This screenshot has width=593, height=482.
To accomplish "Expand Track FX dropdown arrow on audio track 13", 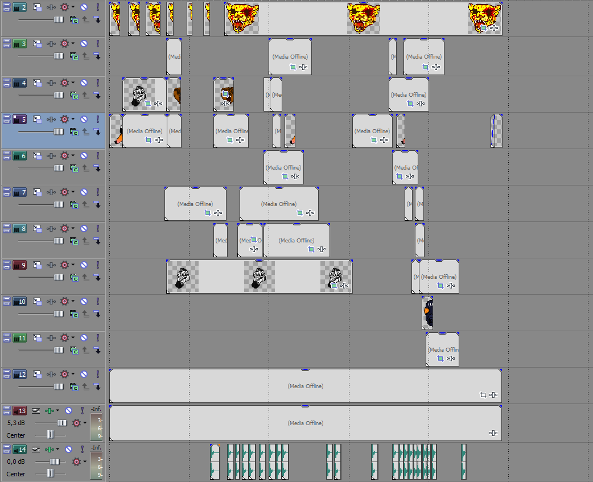I will (x=57, y=410).
